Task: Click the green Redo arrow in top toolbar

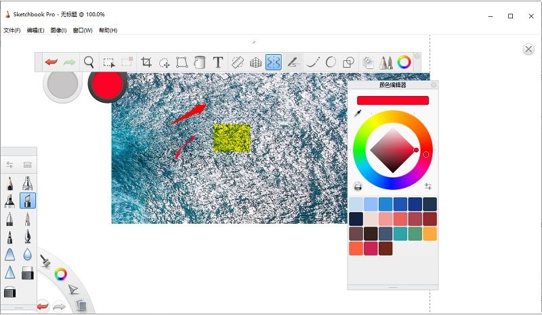Action: click(70, 62)
